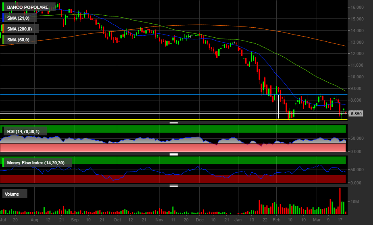
Task: Click the RSI 50.000 axis label
Action: coord(357,138)
